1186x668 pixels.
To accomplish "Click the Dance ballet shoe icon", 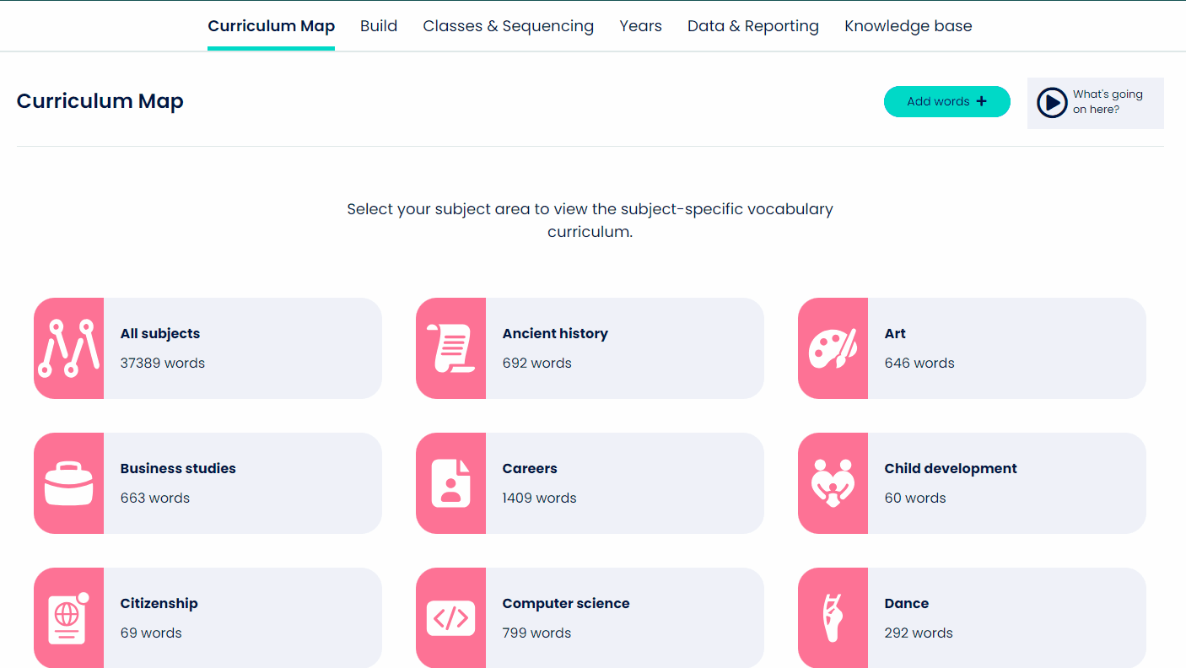I will (833, 618).
